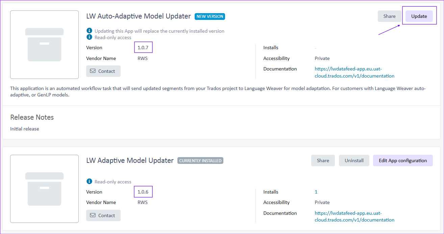Click the envelope icon in version 1.0.6 Contact button
The width and height of the screenshot is (444, 234).
coord(93,215)
